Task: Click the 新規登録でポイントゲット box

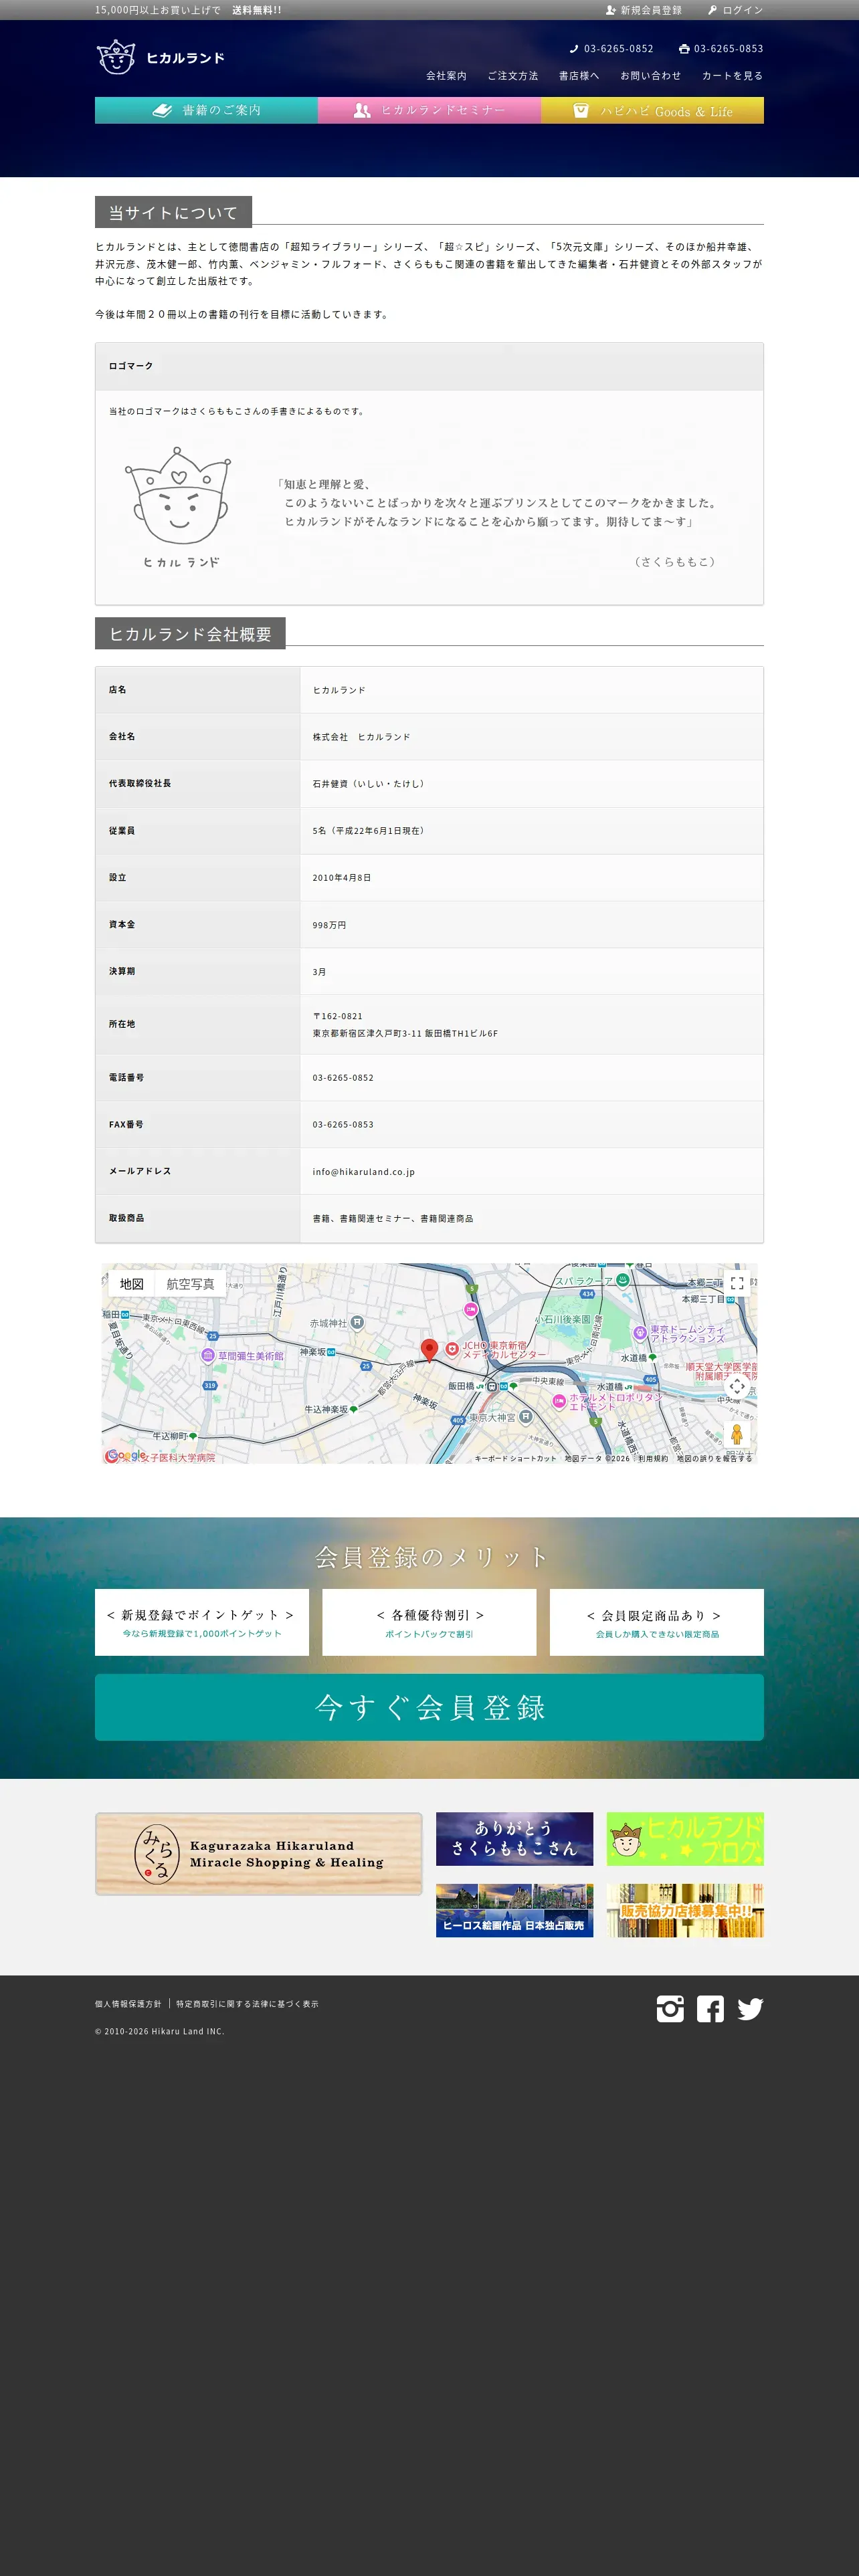Action: [202, 1622]
